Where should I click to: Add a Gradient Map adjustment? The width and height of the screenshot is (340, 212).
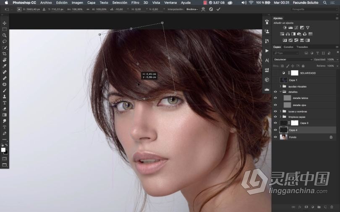click(308, 40)
